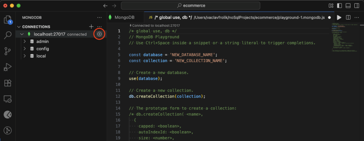This screenshot has width=364, height=141.
Task: Select the localhost:27017 connection label
Action: point(49,34)
